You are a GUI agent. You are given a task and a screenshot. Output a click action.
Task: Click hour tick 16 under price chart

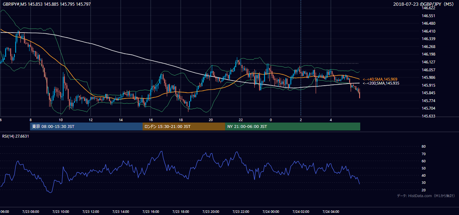[151, 120]
